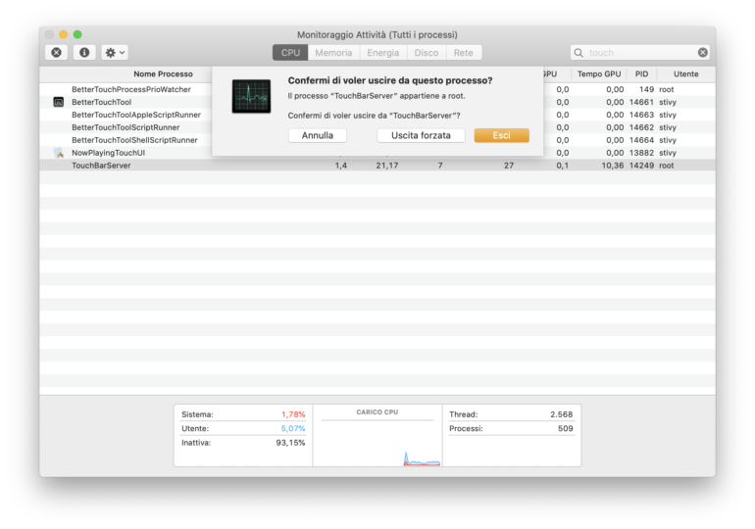Sort by the Tempo GPU column header
Viewport: 755px width, 529px height.
coord(599,74)
